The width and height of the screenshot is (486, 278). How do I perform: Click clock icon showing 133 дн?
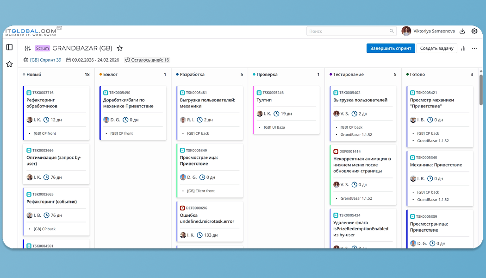click(x=200, y=235)
